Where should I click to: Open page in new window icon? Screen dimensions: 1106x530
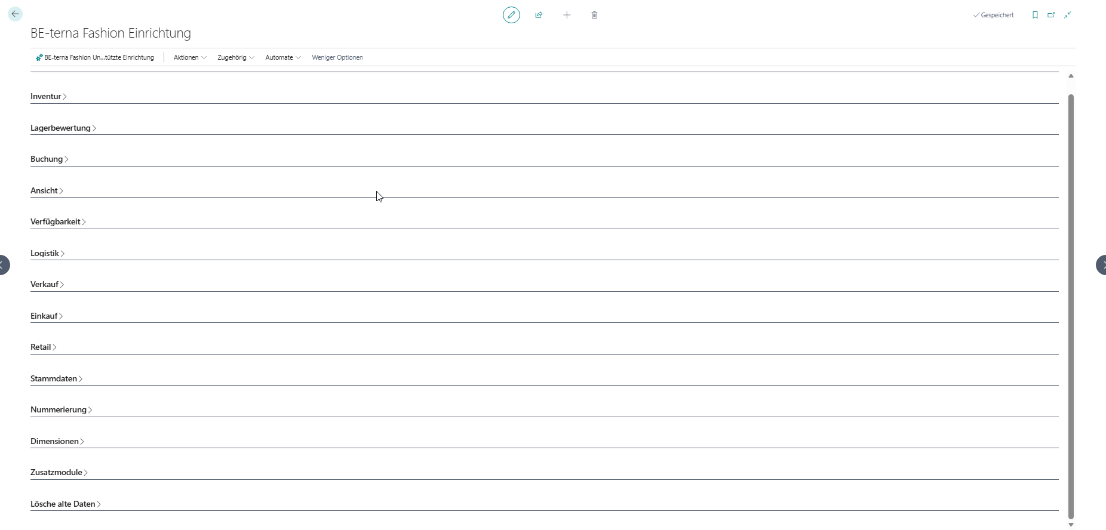pyautogui.click(x=1051, y=15)
